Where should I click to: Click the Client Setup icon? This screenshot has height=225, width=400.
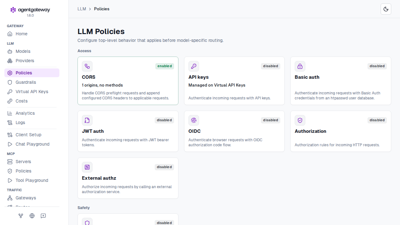click(x=10, y=135)
